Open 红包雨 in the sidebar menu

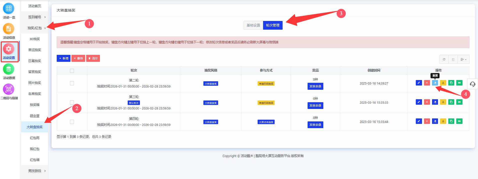35,138
